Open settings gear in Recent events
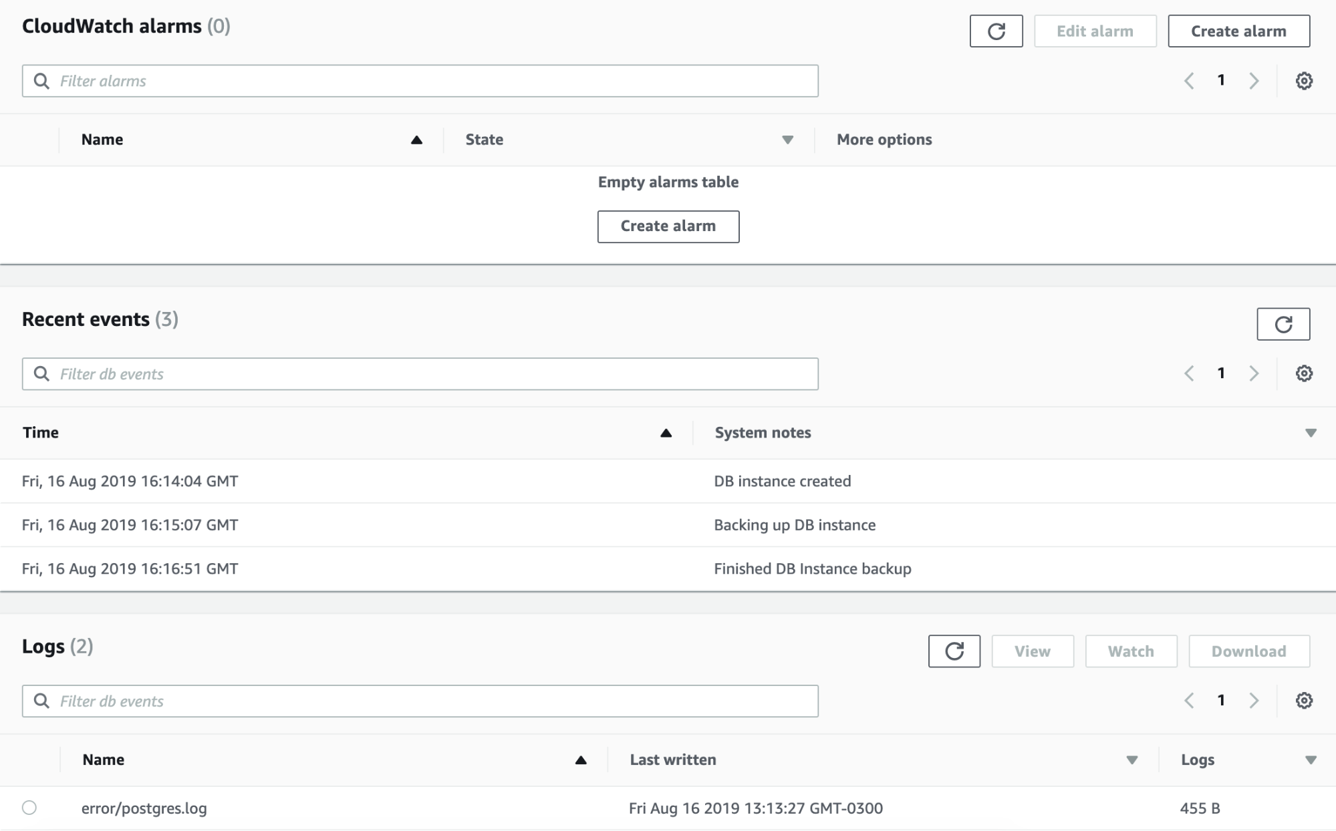The width and height of the screenshot is (1336, 831). 1303,373
